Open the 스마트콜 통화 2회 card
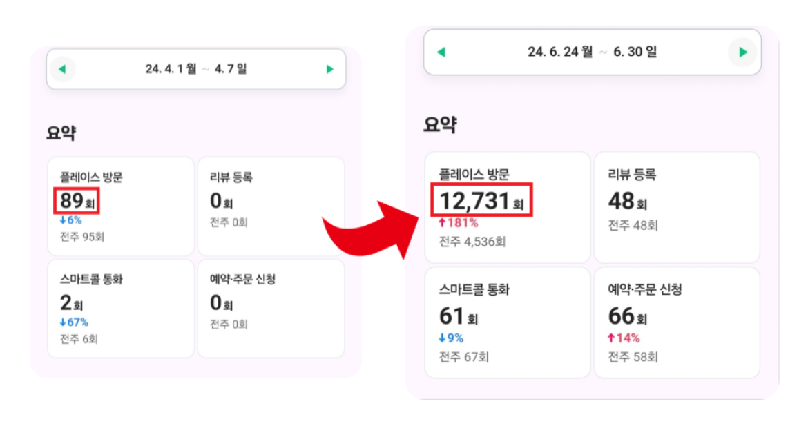 point(121,309)
